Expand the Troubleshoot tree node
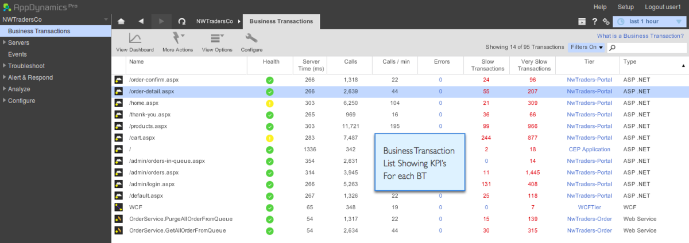 coord(5,66)
